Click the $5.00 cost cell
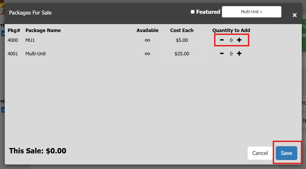The width and height of the screenshot is (306, 169). click(x=182, y=40)
